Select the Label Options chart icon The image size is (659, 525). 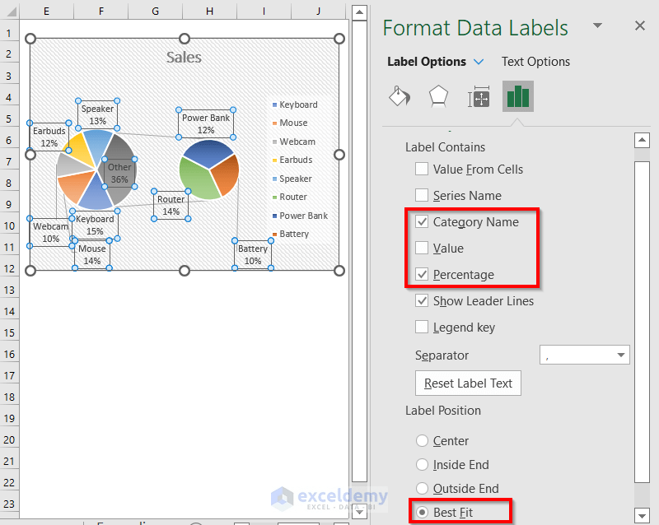pyautogui.click(x=517, y=95)
